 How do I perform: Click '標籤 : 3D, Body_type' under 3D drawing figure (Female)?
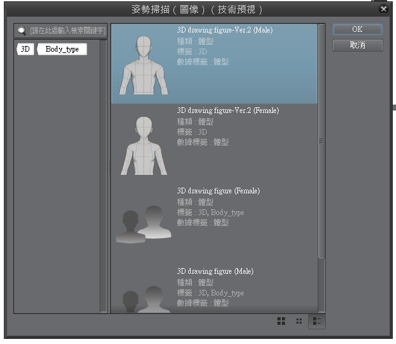(x=210, y=213)
